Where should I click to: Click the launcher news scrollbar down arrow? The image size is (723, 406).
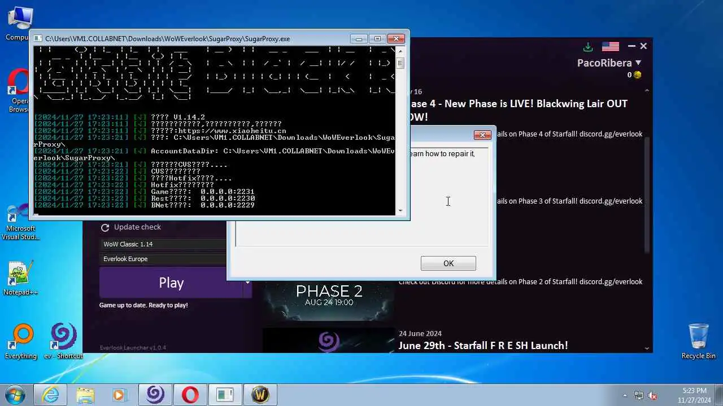point(647,349)
